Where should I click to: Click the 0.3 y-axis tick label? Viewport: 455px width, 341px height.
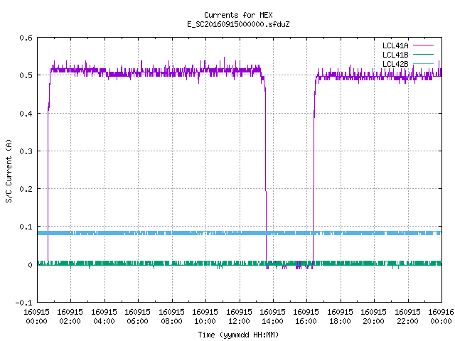[26, 151]
